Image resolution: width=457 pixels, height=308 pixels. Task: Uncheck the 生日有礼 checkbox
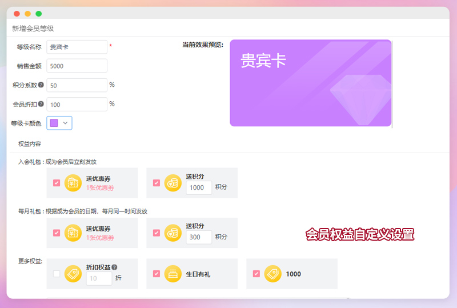[x=157, y=274]
